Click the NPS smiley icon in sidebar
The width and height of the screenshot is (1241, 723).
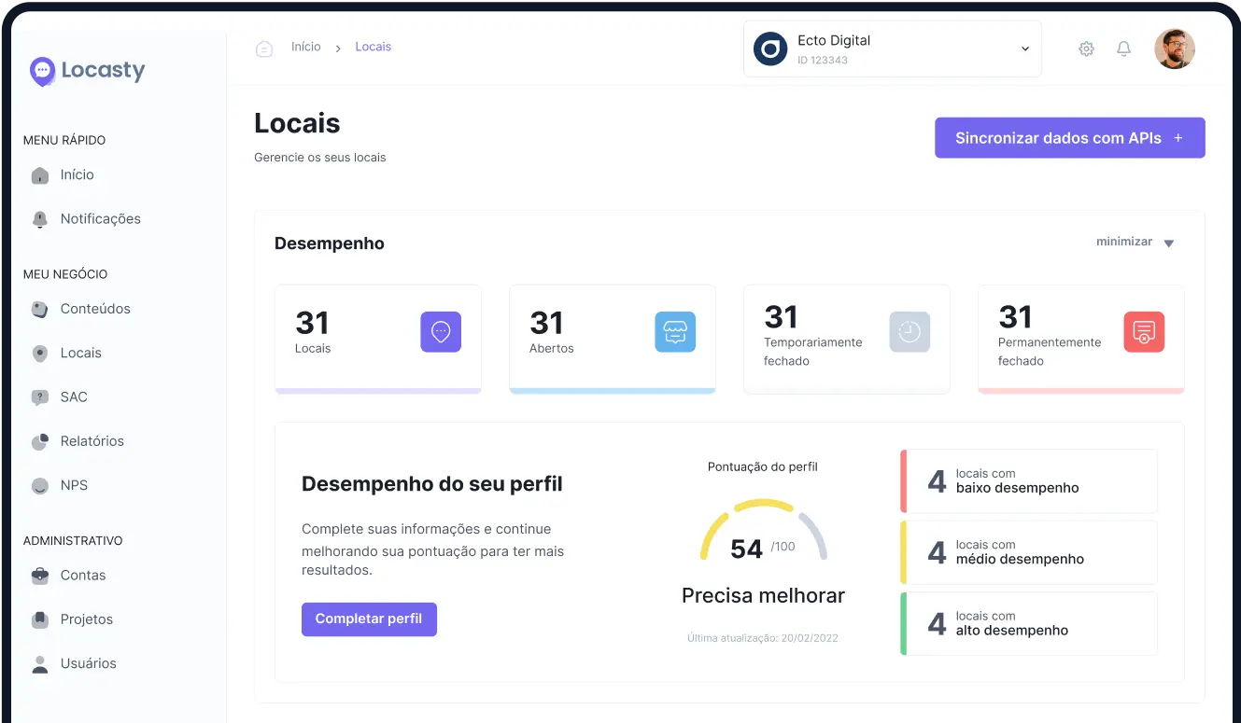tap(39, 486)
